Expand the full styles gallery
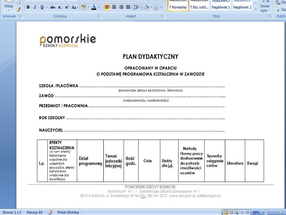Image resolution: width=286 pixels, height=215 pixels. click(x=256, y=8)
